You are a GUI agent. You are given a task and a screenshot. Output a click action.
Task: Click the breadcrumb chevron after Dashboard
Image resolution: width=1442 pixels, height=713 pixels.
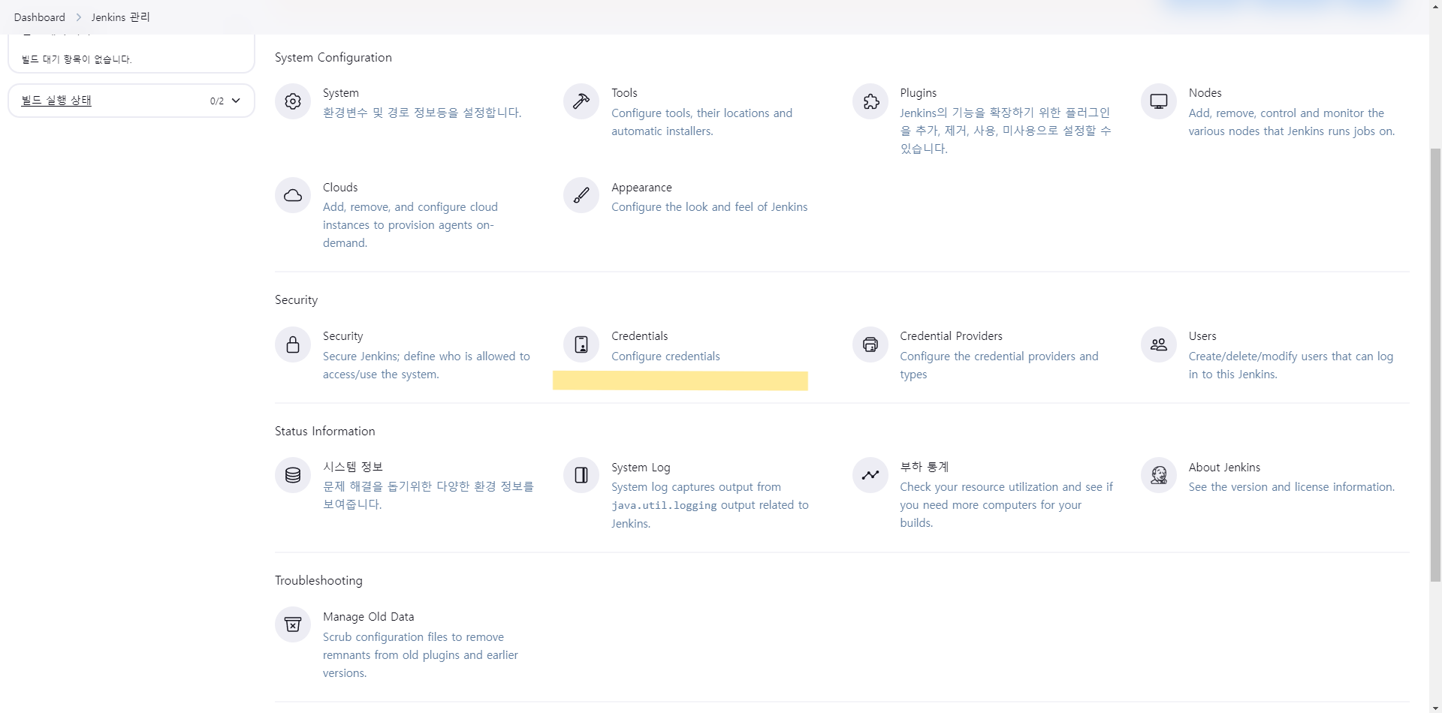tap(78, 17)
